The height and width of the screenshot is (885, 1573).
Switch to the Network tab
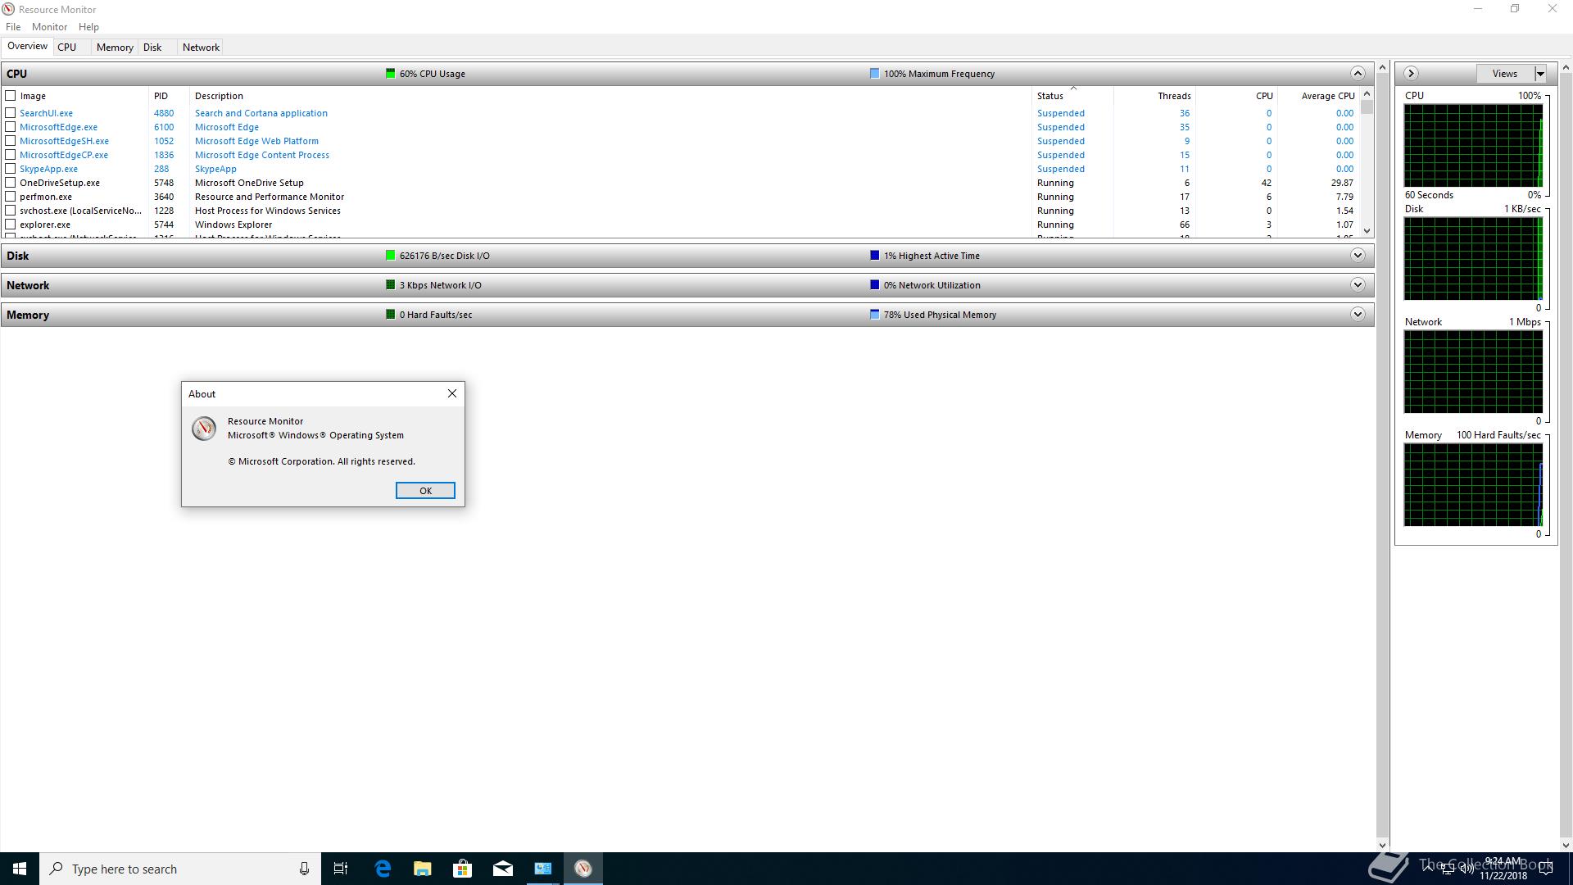201,48
